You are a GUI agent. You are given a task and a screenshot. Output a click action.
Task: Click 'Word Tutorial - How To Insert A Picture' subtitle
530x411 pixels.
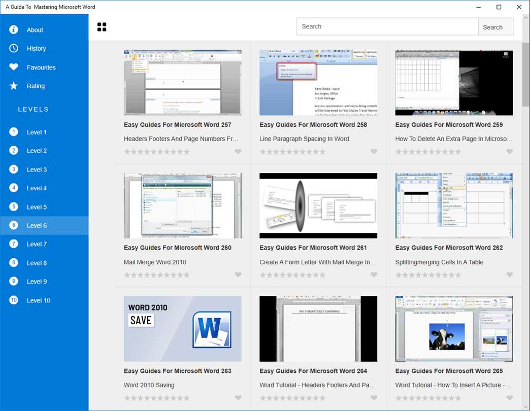tap(453, 385)
